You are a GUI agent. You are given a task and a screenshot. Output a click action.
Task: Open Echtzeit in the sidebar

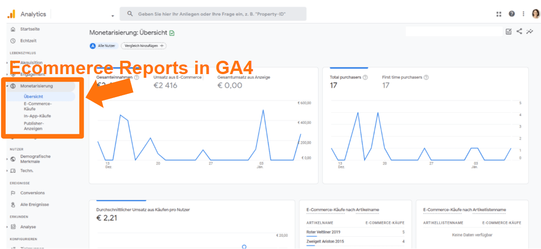[28, 41]
